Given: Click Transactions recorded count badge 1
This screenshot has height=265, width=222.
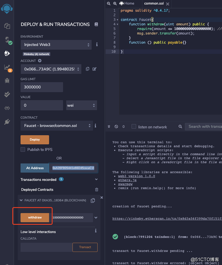Looking at the screenshot, I should [61, 179].
